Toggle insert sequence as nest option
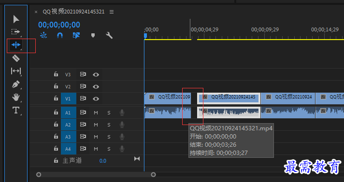 pyautogui.click(x=43, y=35)
